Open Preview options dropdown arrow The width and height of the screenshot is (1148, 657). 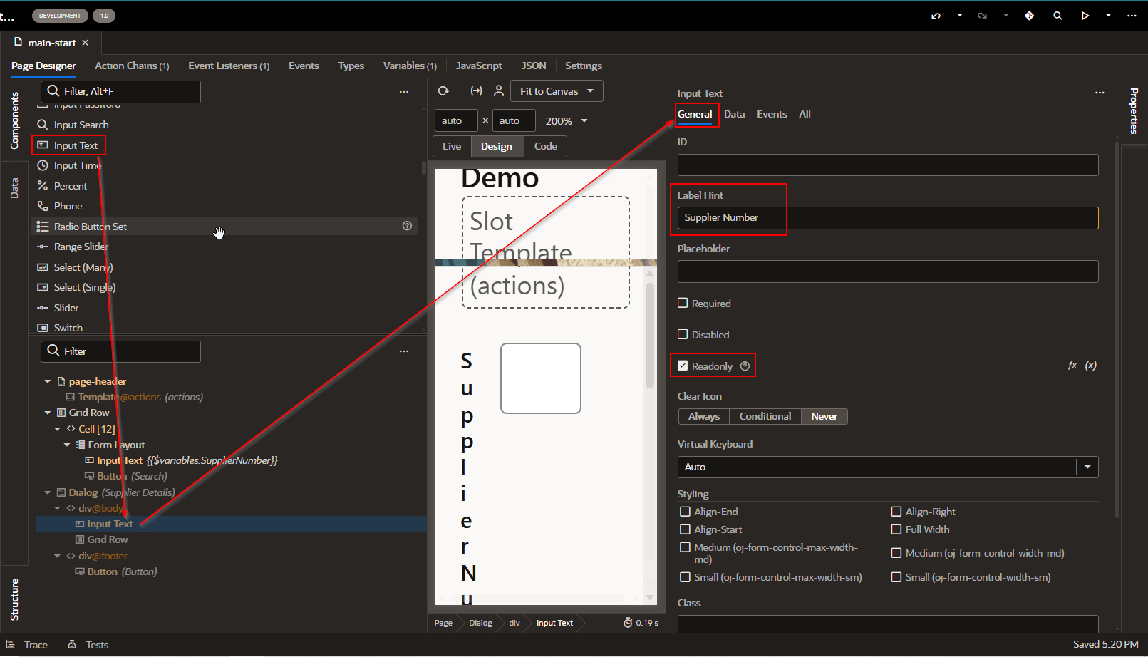click(1108, 16)
